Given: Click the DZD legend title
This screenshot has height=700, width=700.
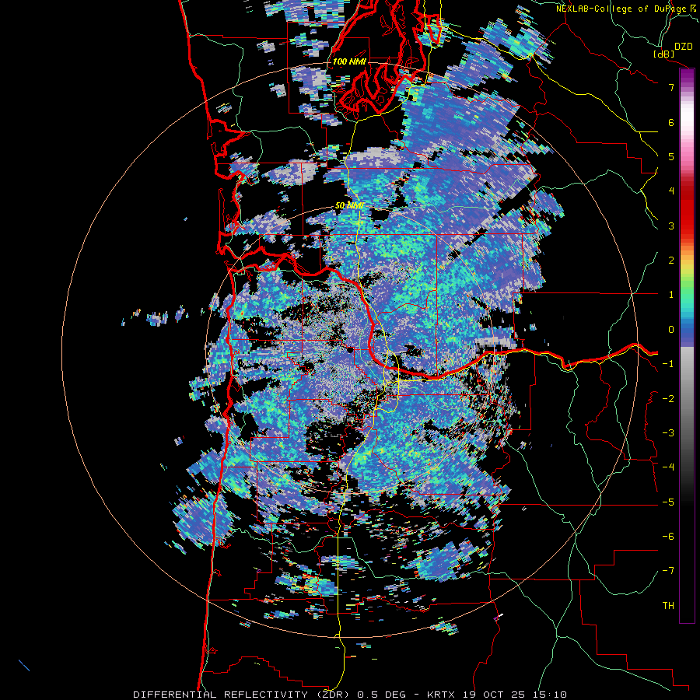Looking at the screenshot, I should pyautogui.click(x=683, y=47).
